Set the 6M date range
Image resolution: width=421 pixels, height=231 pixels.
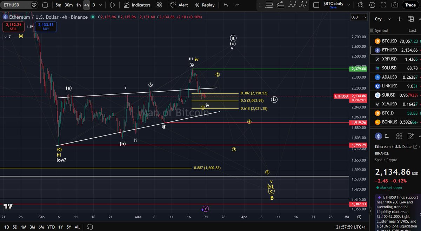(x=41, y=227)
